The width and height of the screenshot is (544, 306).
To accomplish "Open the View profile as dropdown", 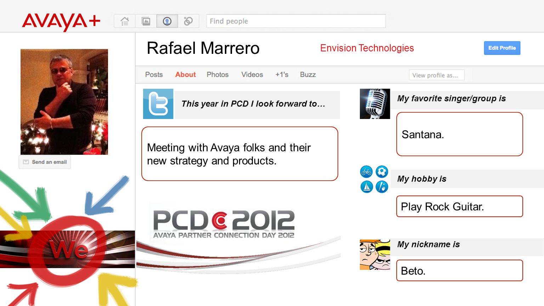I will [436, 75].
